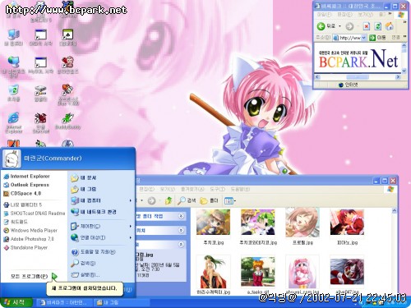
Task: Expand hidden browser menu items chevron
Action: coord(390,14)
